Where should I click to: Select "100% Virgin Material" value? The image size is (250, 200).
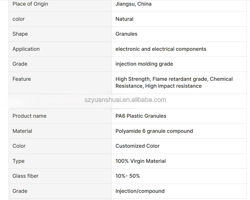click(x=141, y=161)
